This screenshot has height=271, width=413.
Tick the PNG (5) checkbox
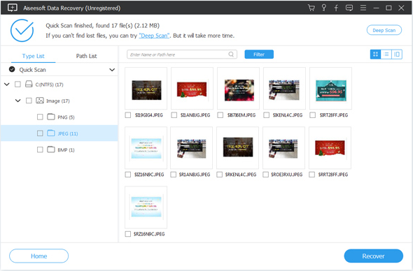click(x=40, y=117)
